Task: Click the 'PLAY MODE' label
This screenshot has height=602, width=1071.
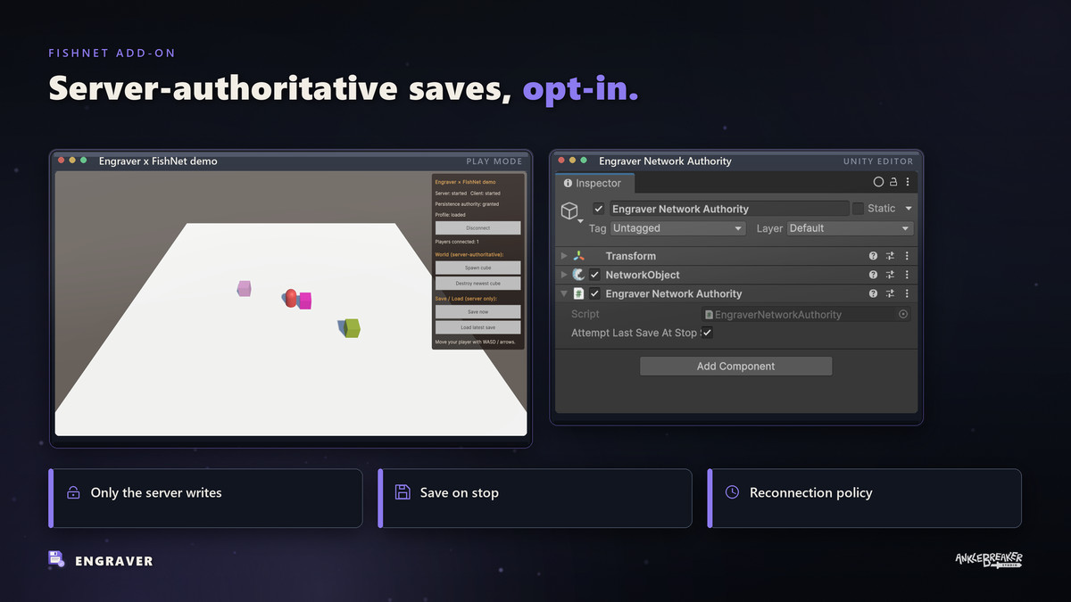Action: (x=494, y=161)
